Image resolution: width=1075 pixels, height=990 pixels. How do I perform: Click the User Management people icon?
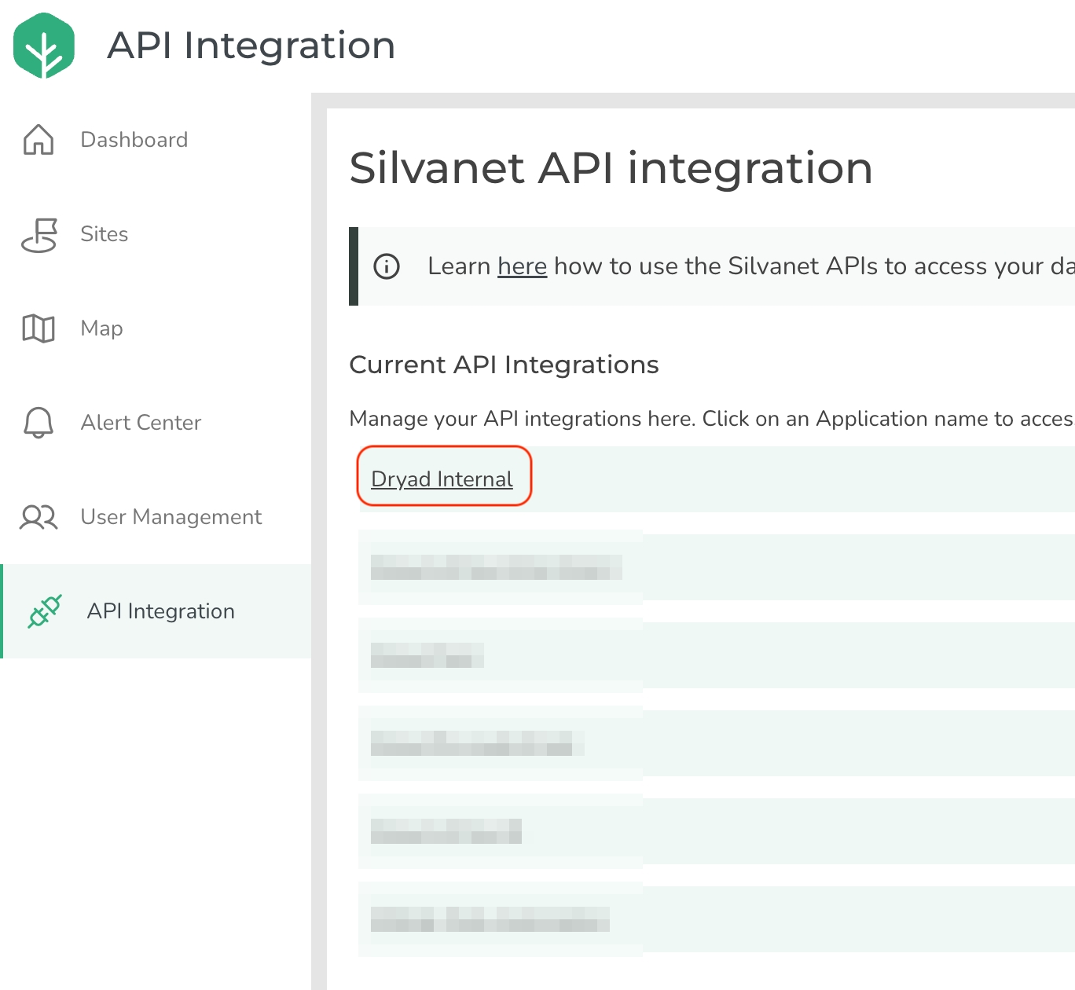coord(39,517)
